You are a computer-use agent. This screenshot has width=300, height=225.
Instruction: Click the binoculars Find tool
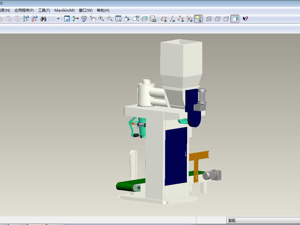(43, 19)
